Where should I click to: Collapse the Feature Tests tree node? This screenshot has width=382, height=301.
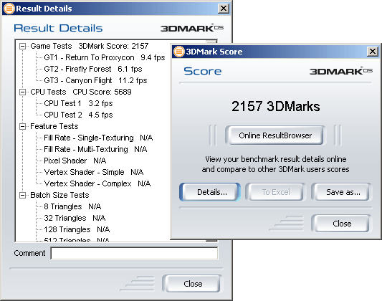click(x=22, y=126)
